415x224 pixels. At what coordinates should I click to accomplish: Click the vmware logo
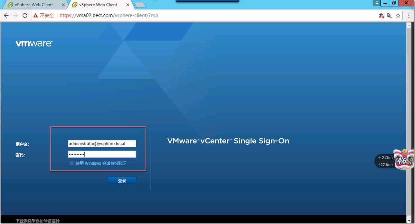pyautogui.click(x=34, y=43)
